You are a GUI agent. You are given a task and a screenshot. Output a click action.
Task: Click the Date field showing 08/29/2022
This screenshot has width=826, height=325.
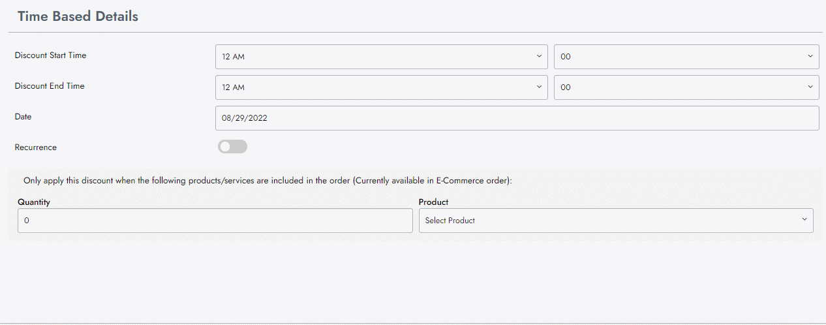pyautogui.click(x=517, y=119)
